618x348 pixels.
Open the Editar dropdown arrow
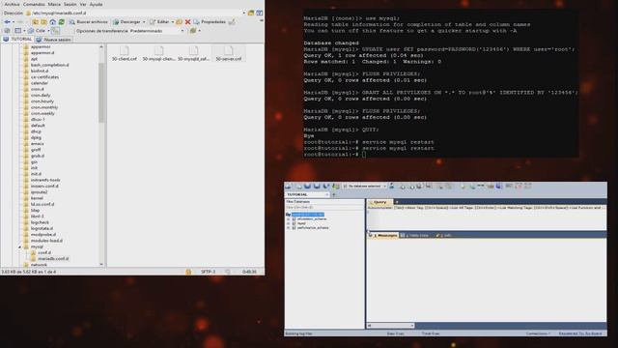pyautogui.click(x=173, y=22)
